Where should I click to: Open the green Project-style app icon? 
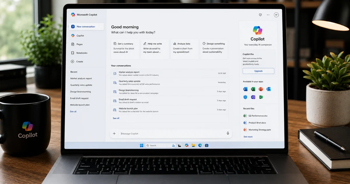point(261,97)
